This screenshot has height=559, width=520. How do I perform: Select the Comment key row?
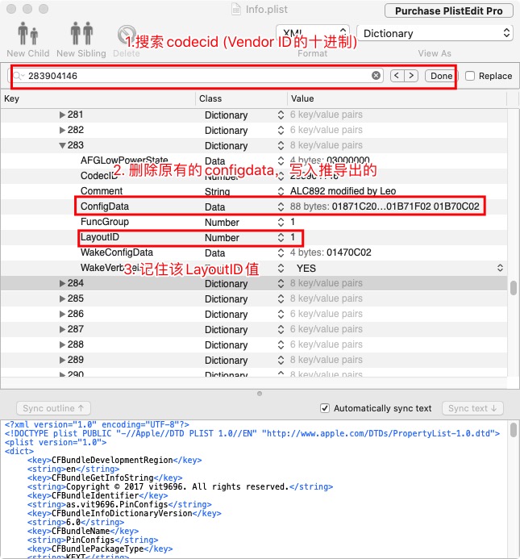pos(102,191)
